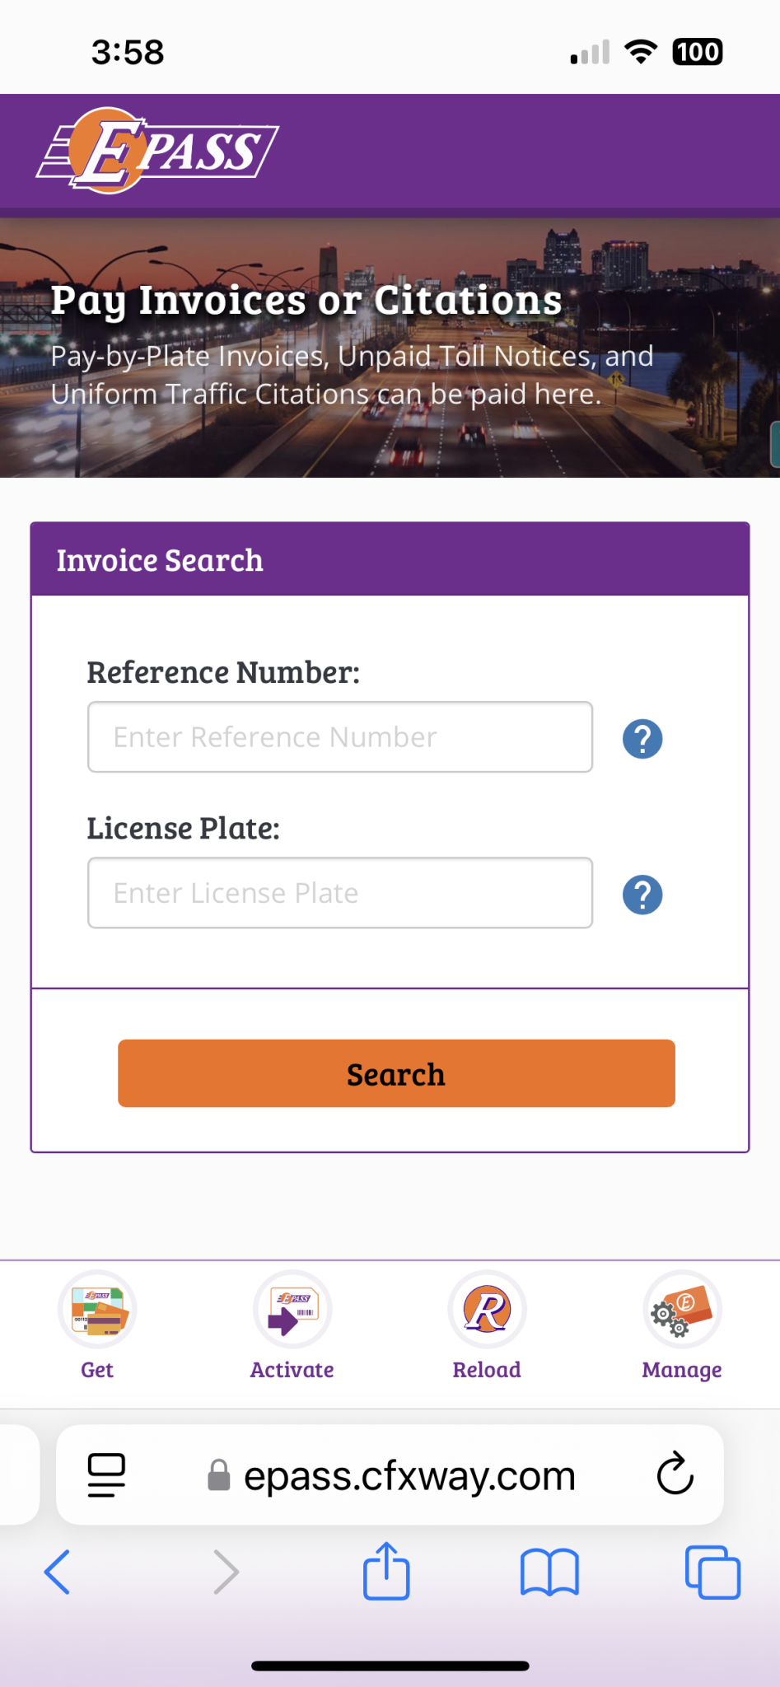Go back to previous page
This screenshot has height=1687, width=780.
coord(58,1572)
